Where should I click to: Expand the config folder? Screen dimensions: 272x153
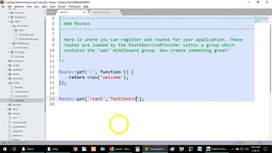(x=6, y=65)
